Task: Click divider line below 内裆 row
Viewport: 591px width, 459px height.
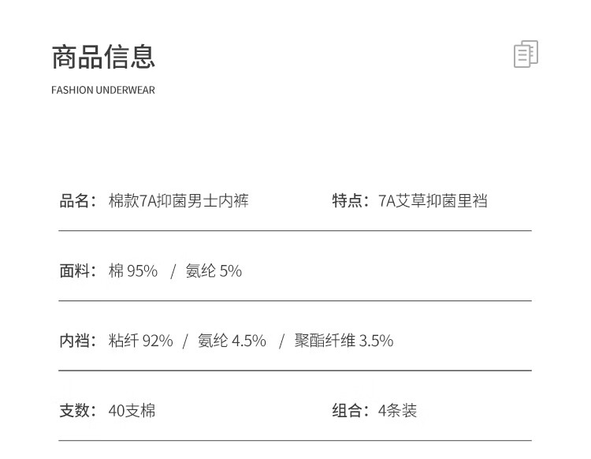Action: point(295,371)
